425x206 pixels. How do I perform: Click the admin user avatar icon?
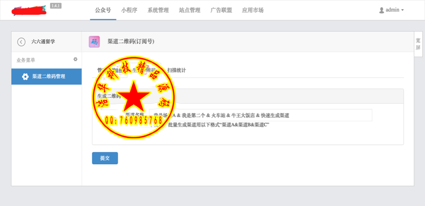click(x=382, y=10)
